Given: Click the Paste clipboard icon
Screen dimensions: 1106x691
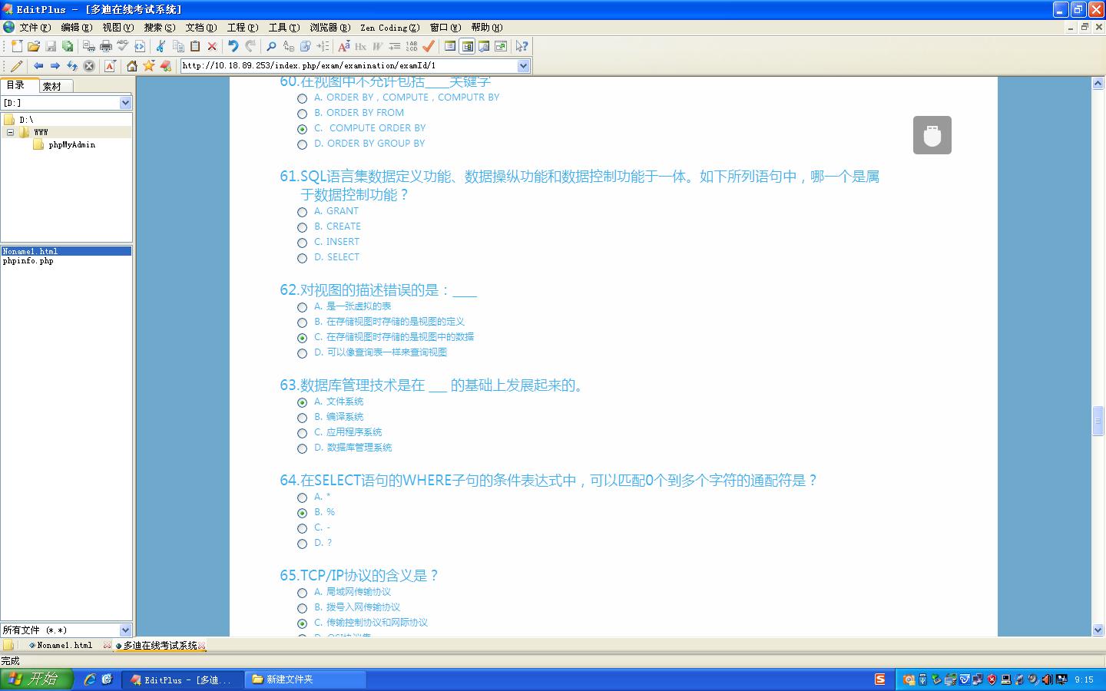Looking at the screenshot, I should click(195, 46).
